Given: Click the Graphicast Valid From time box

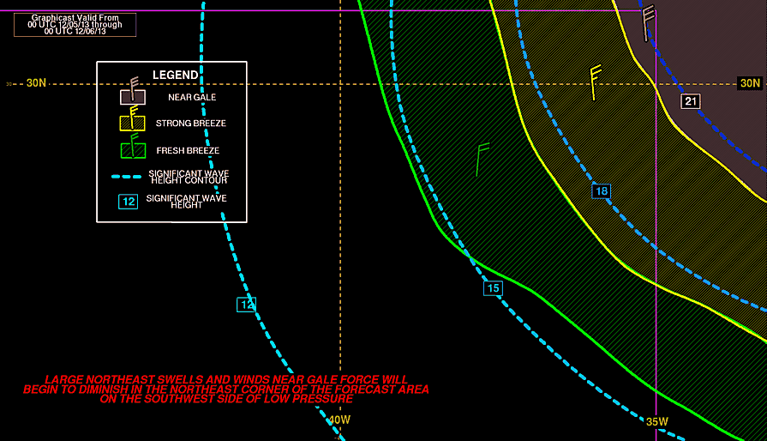Looking at the screenshot, I should click(x=75, y=25).
